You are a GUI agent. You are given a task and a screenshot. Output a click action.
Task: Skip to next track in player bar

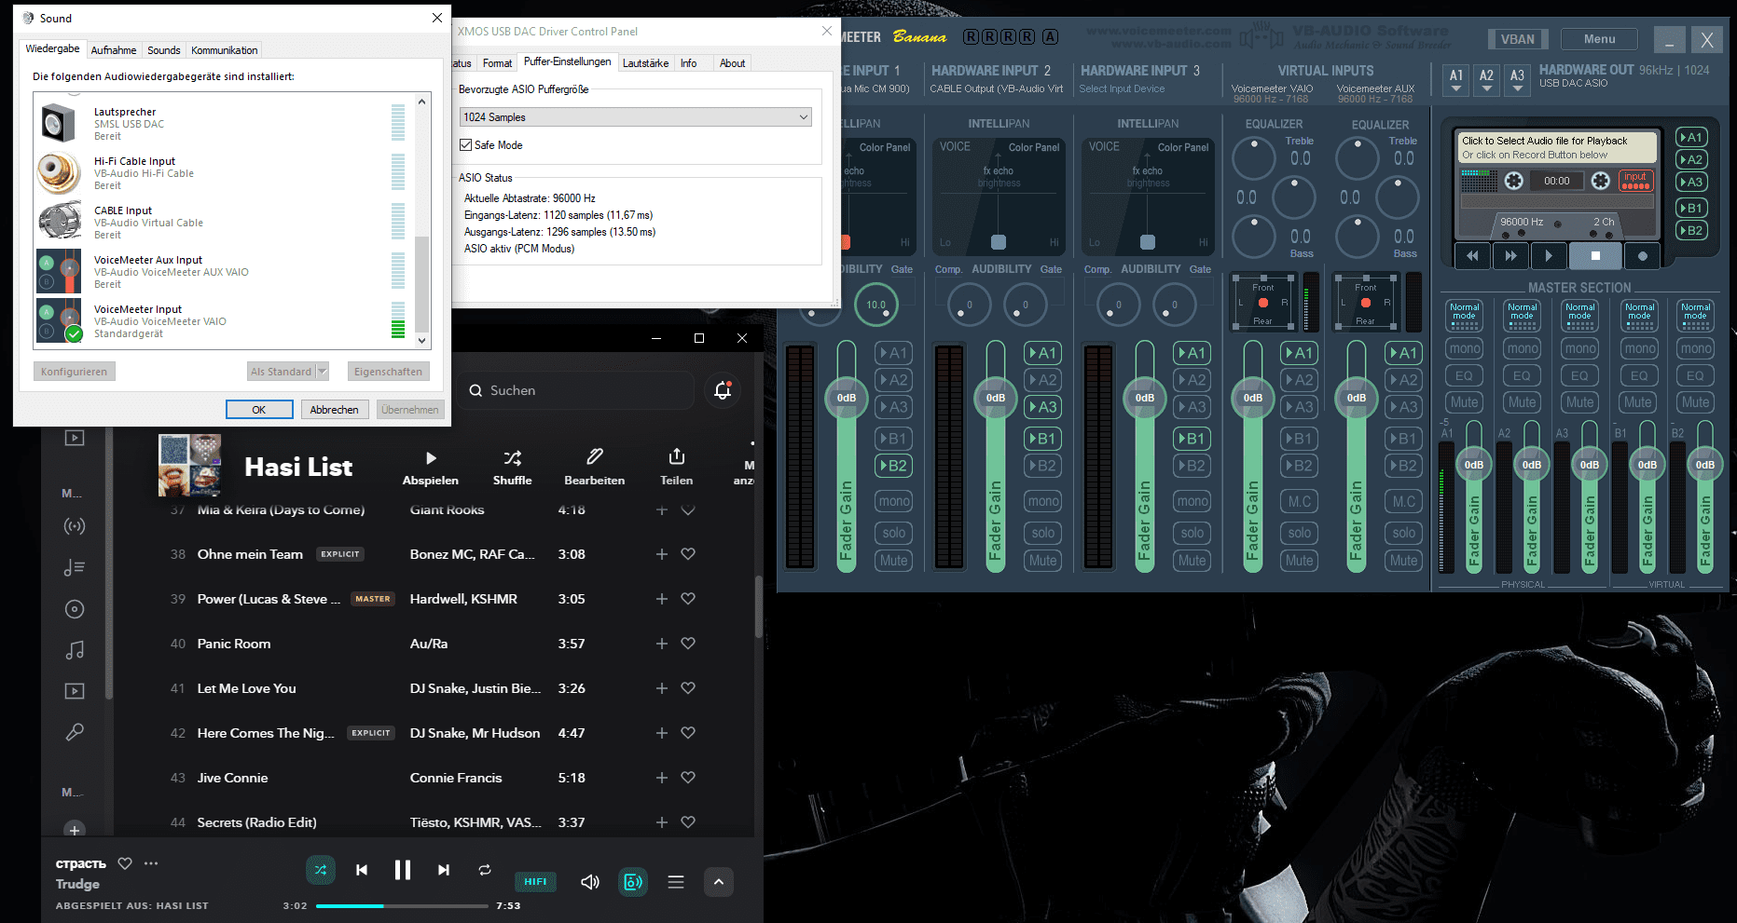(444, 870)
